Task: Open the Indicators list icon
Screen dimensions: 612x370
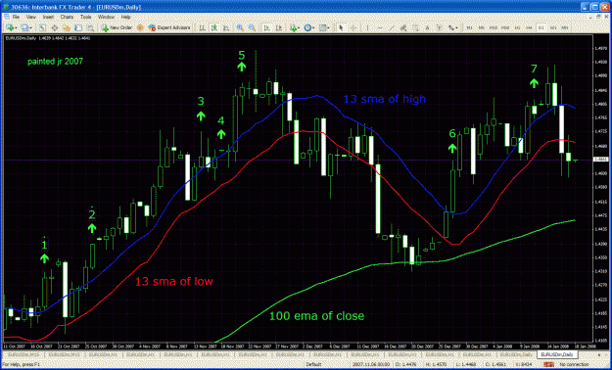Action: (293, 27)
